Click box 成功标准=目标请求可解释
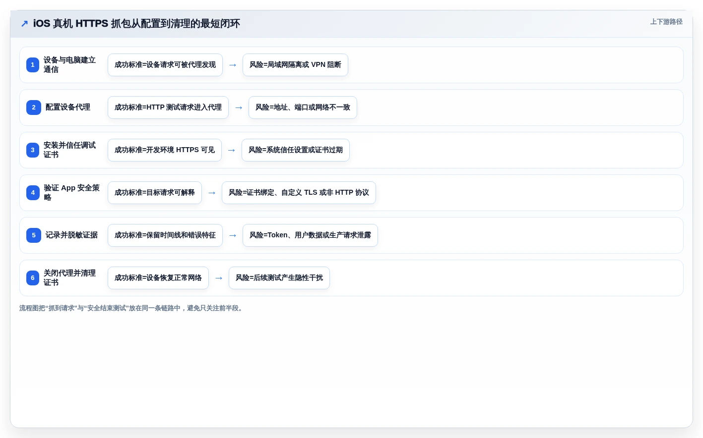703x438 pixels. coord(155,193)
